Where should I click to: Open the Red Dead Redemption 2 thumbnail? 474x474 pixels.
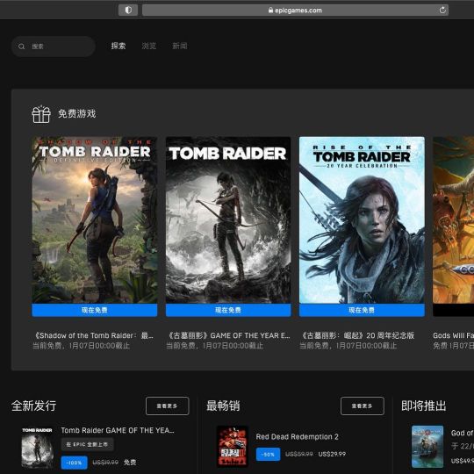(233, 447)
